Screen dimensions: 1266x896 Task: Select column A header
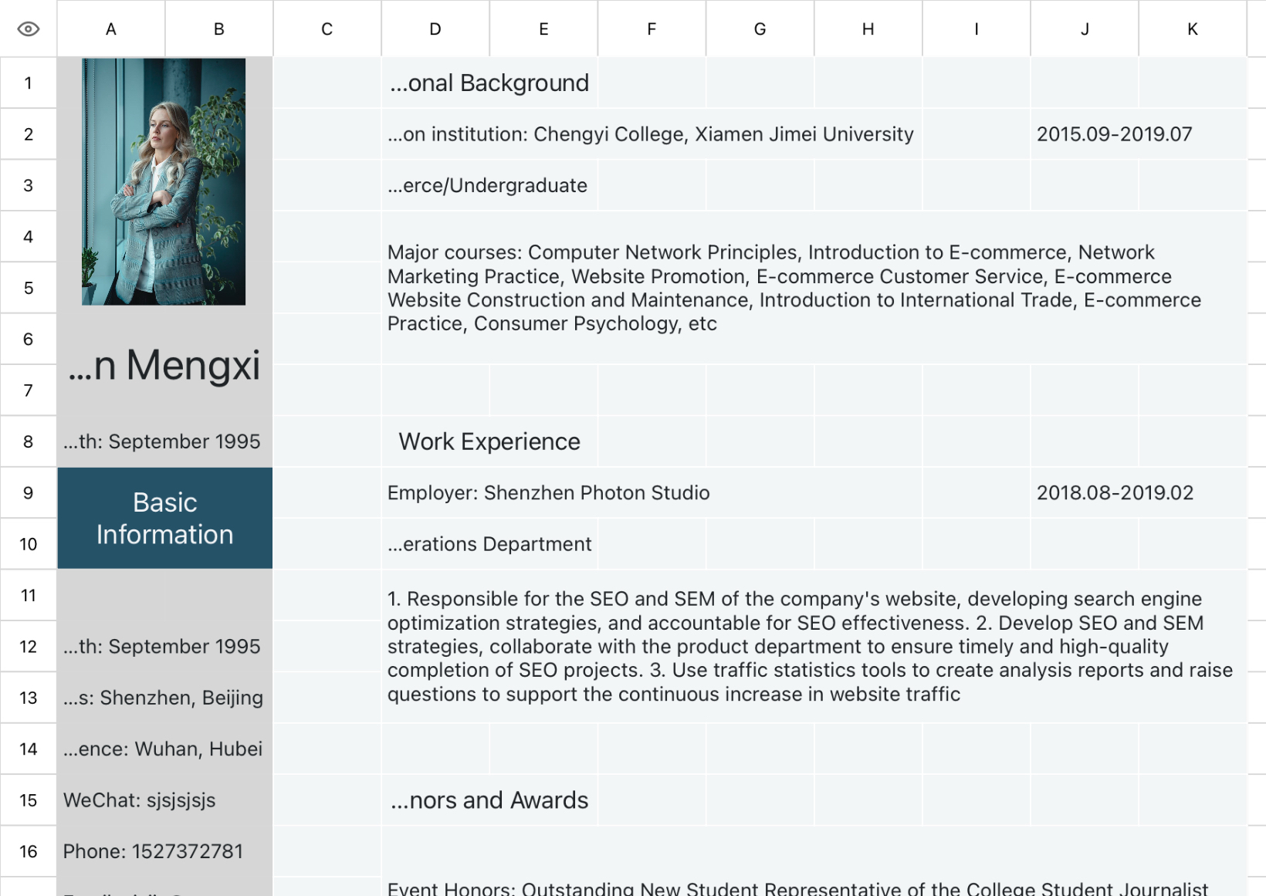pyautogui.click(x=111, y=29)
